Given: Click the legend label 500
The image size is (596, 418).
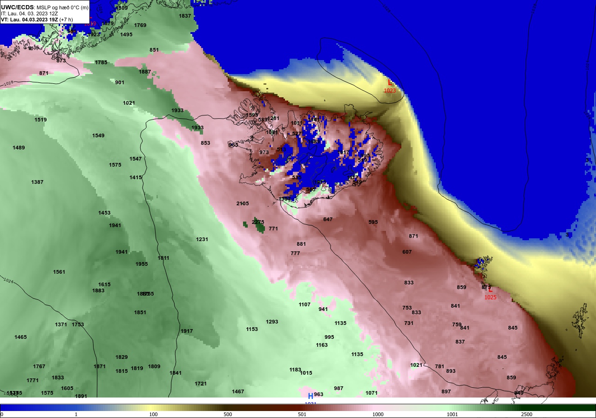Looking at the screenshot, I should (x=228, y=414).
